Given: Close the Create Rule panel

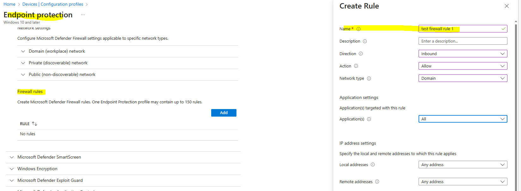Looking at the screenshot, I should coord(507,6).
